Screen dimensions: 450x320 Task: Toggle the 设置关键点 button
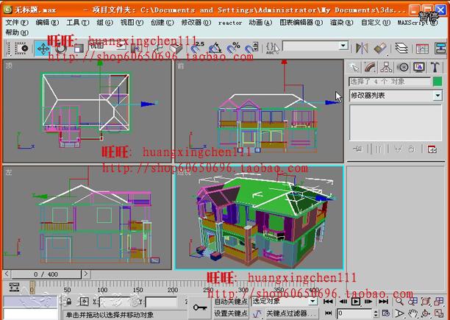231,313
